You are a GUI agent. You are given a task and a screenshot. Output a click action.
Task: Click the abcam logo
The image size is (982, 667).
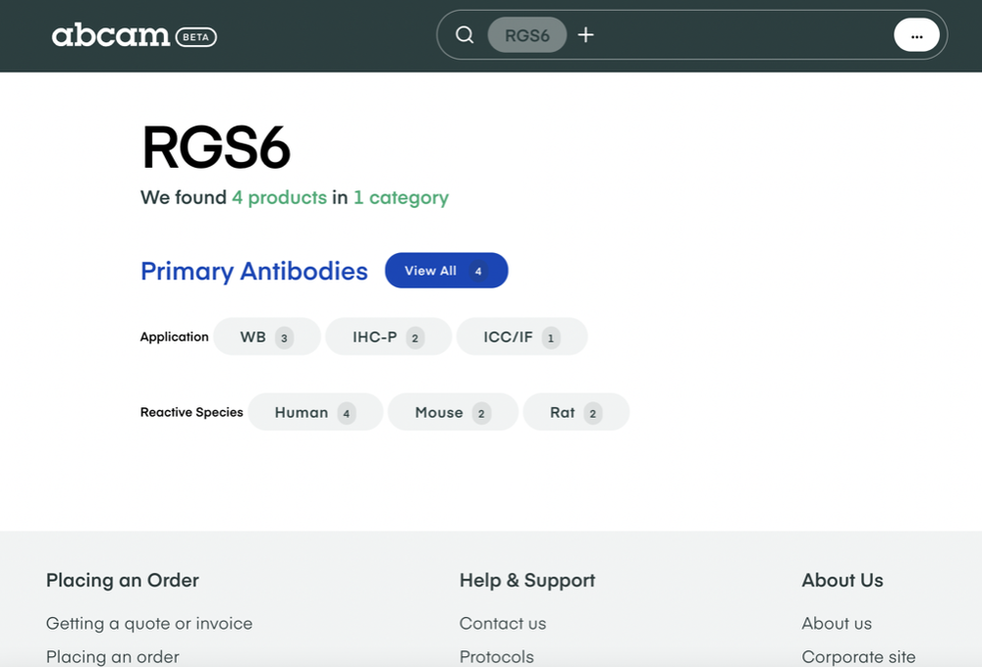(110, 35)
